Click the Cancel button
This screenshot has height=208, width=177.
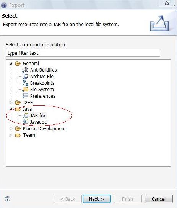coord(159,199)
